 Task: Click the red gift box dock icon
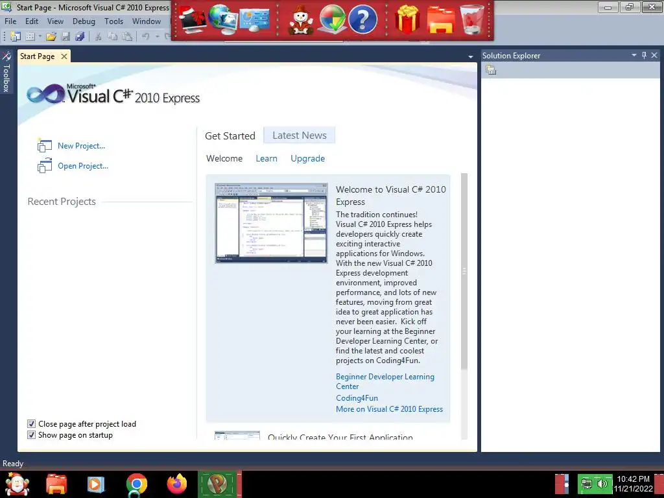[407, 19]
